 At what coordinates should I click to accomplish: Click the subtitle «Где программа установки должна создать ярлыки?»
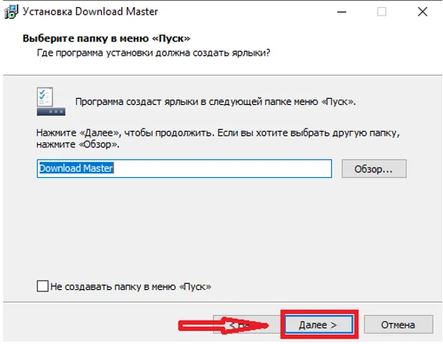(x=153, y=53)
